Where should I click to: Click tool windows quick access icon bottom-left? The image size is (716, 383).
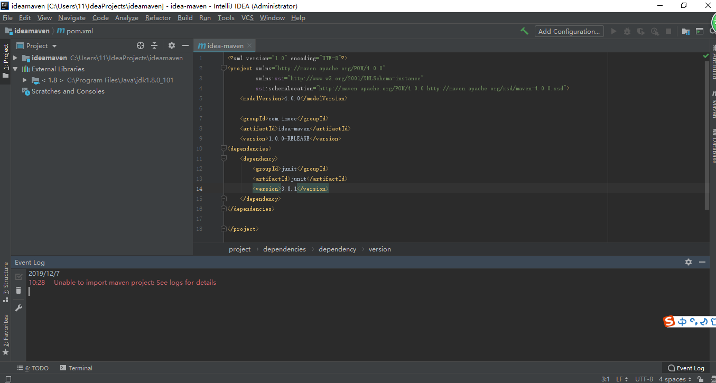click(7, 379)
